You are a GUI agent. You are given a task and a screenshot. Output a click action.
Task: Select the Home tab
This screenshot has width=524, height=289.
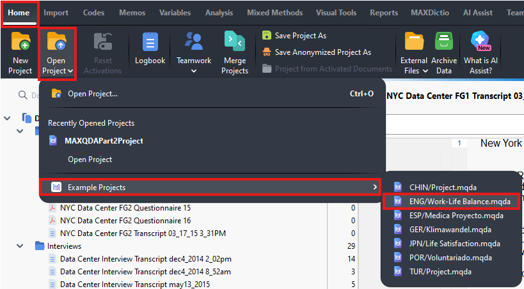point(19,13)
